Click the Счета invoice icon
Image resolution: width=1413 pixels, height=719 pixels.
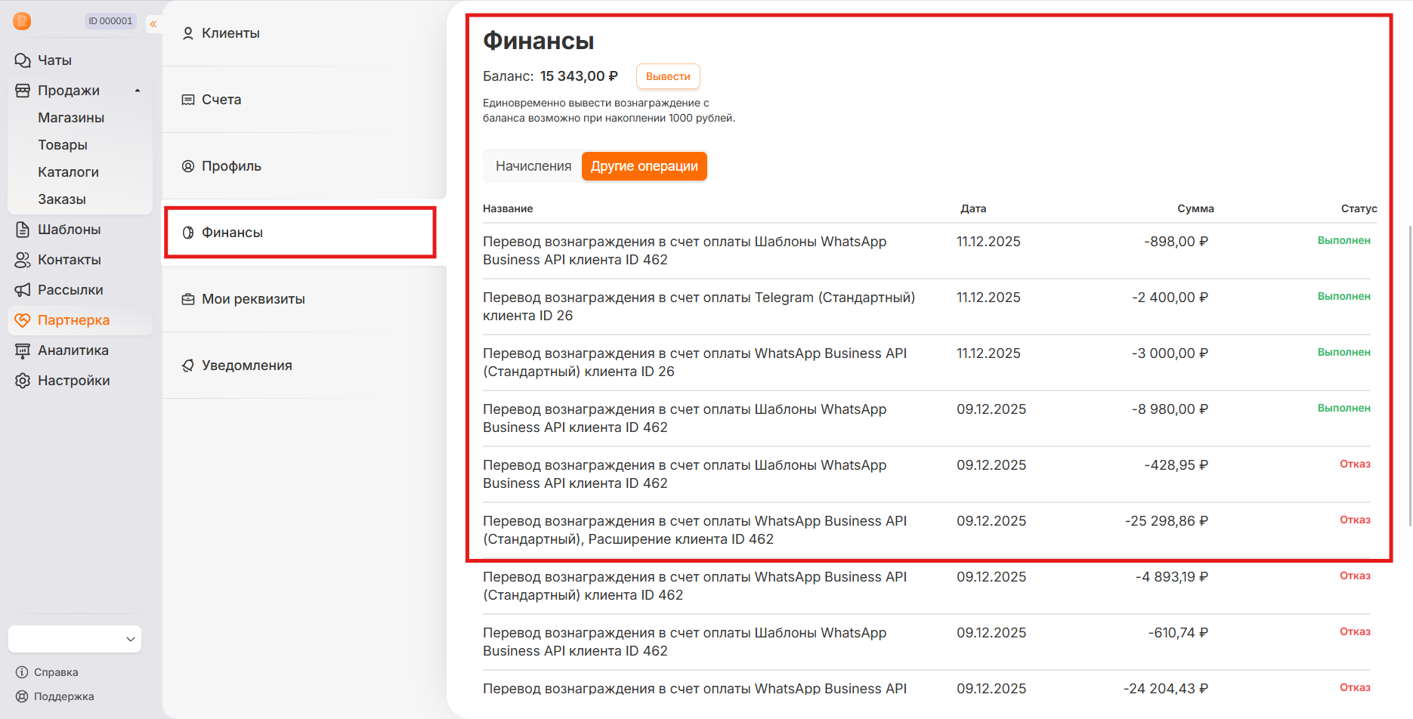188,100
